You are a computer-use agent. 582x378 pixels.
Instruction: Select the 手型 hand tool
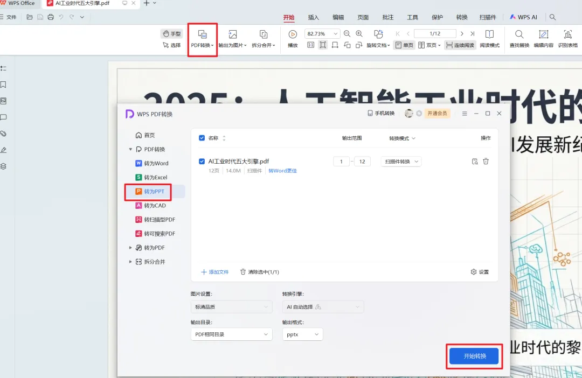tap(172, 34)
